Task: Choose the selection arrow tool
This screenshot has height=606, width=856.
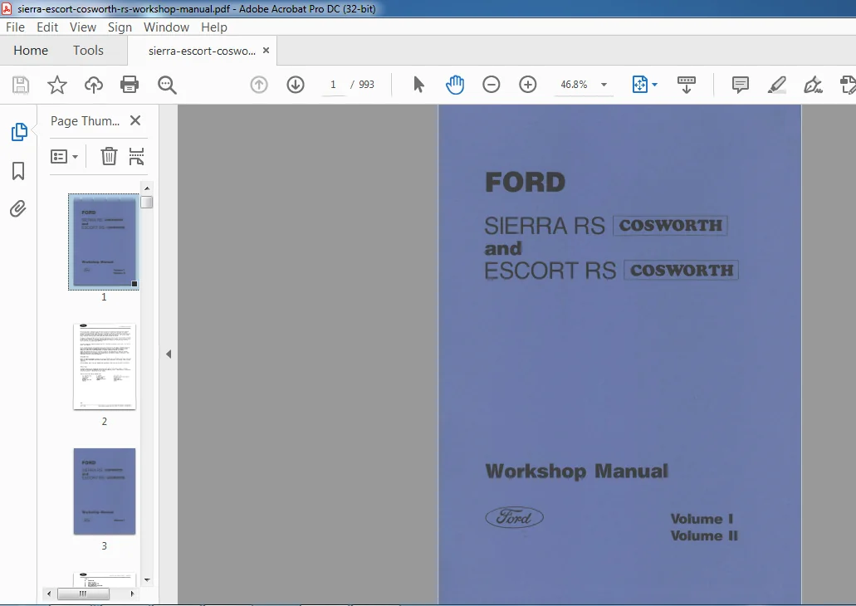Action: coord(418,85)
